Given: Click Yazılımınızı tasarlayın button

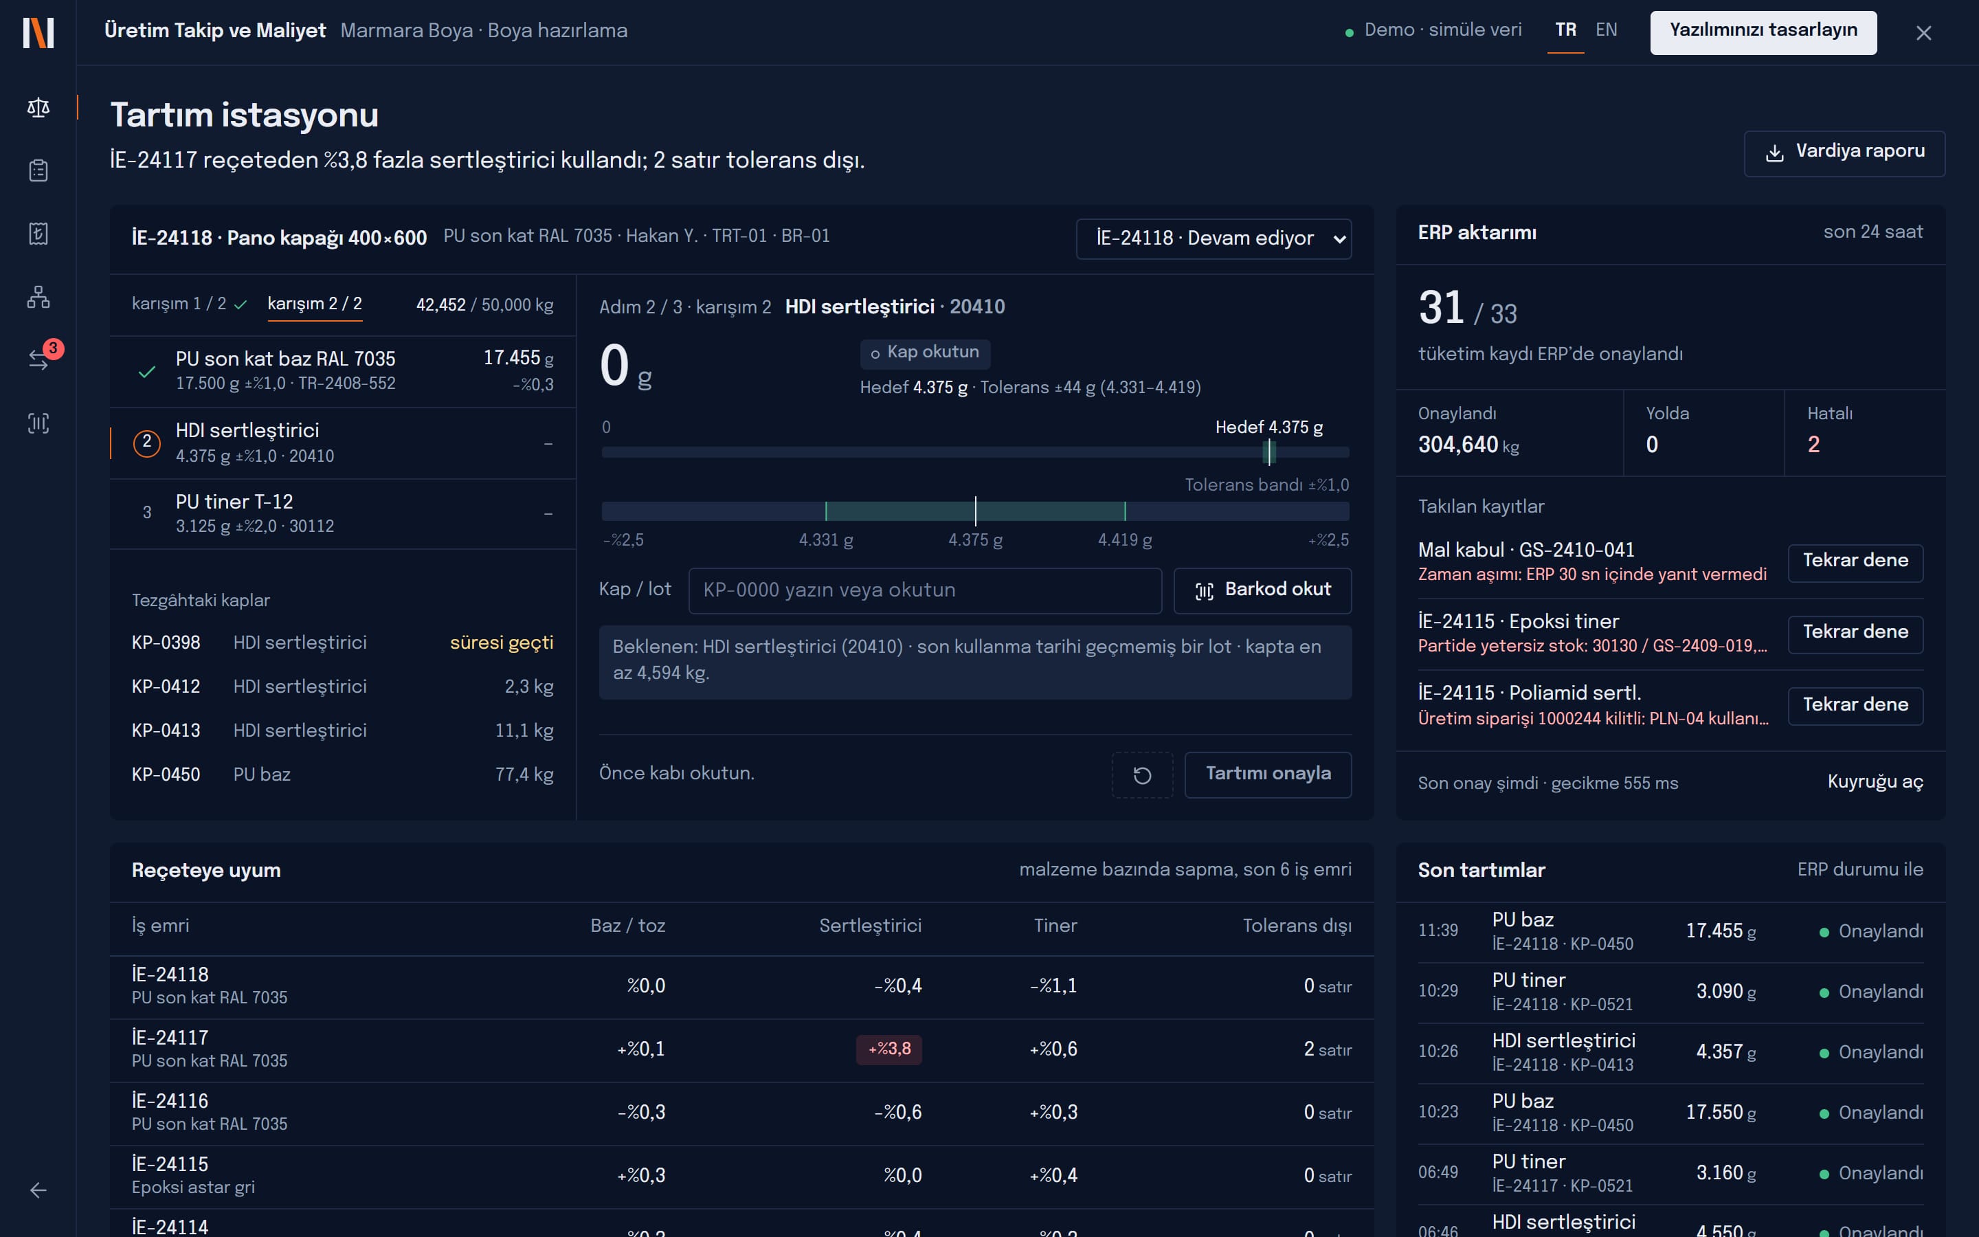Looking at the screenshot, I should pos(1763,33).
